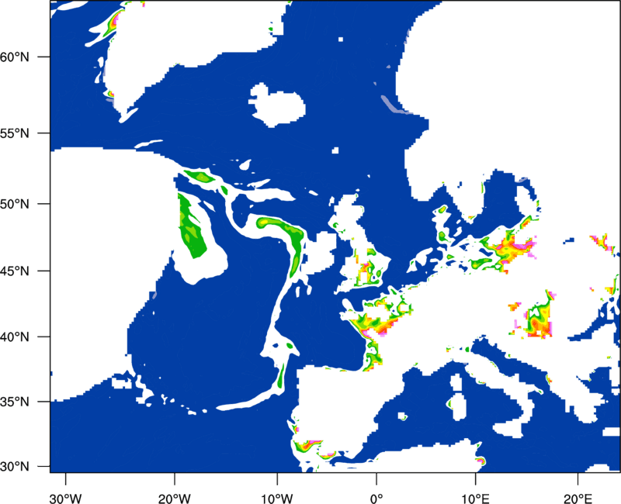Click the 20°E longitude label
This screenshot has height=504, width=621.
point(578,499)
